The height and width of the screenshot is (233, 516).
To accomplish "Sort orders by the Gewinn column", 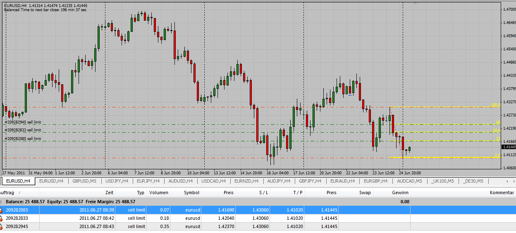I will point(400,193).
